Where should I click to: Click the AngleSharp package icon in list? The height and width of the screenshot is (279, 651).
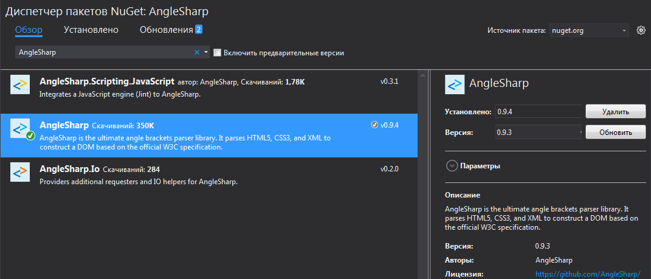coord(20,129)
